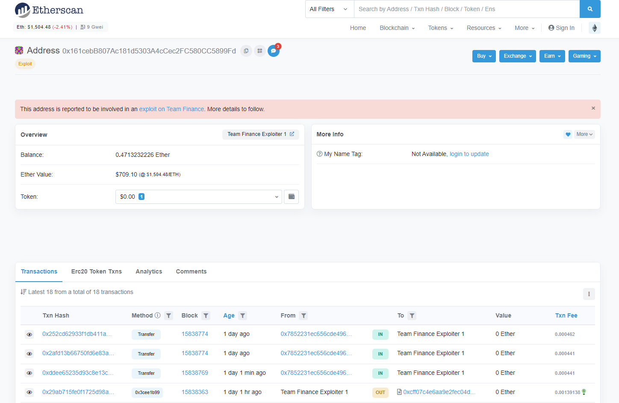The height and width of the screenshot is (403, 619).
Task: Click the Txn Fee column header link
Action: tap(566, 315)
